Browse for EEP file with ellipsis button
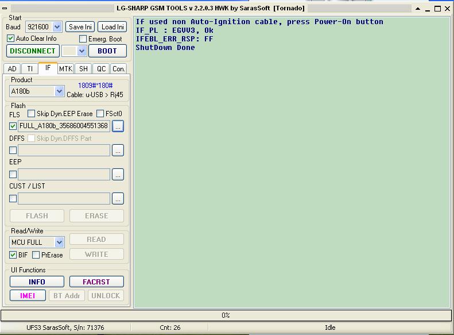This screenshot has width=454, height=335. click(118, 174)
